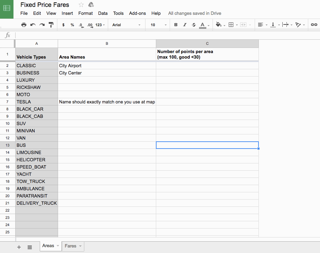
Task: Select column C header
Action: pos(207,43)
